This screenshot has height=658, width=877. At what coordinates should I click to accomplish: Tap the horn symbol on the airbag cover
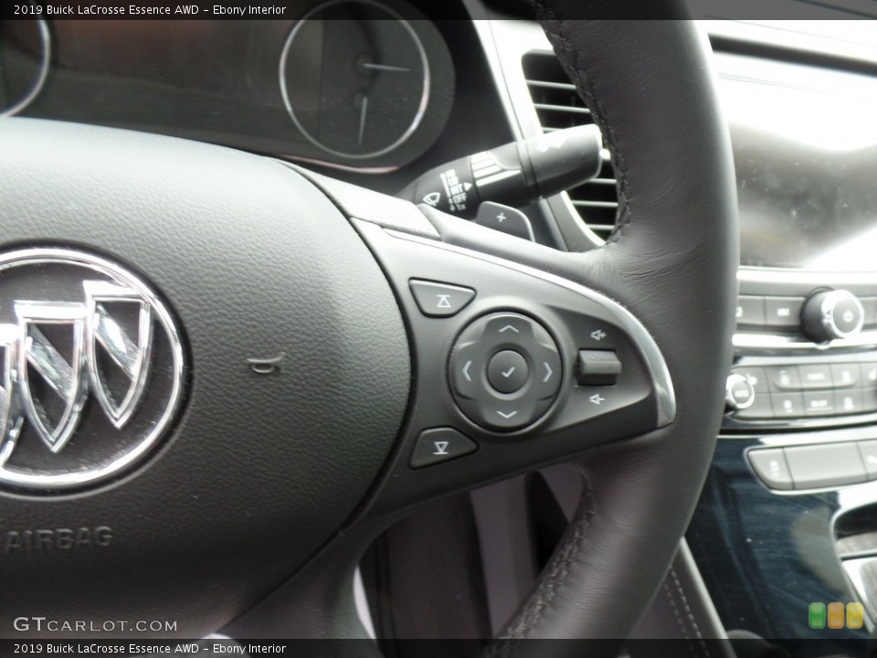(266, 365)
